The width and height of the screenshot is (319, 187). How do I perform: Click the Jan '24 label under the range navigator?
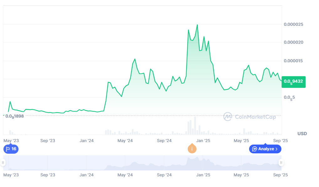point(87,175)
